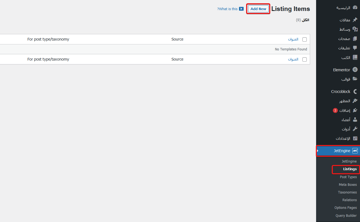The height and width of the screenshot is (222, 360).
Task: Open the "What is this?" help link
Action: tap(227, 9)
